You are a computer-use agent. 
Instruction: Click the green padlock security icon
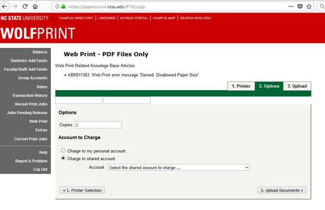pos(63,7)
